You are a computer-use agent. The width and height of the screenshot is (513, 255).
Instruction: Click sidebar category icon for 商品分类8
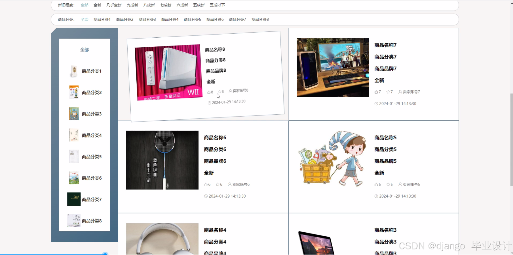pyautogui.click(x=74, y=220)
